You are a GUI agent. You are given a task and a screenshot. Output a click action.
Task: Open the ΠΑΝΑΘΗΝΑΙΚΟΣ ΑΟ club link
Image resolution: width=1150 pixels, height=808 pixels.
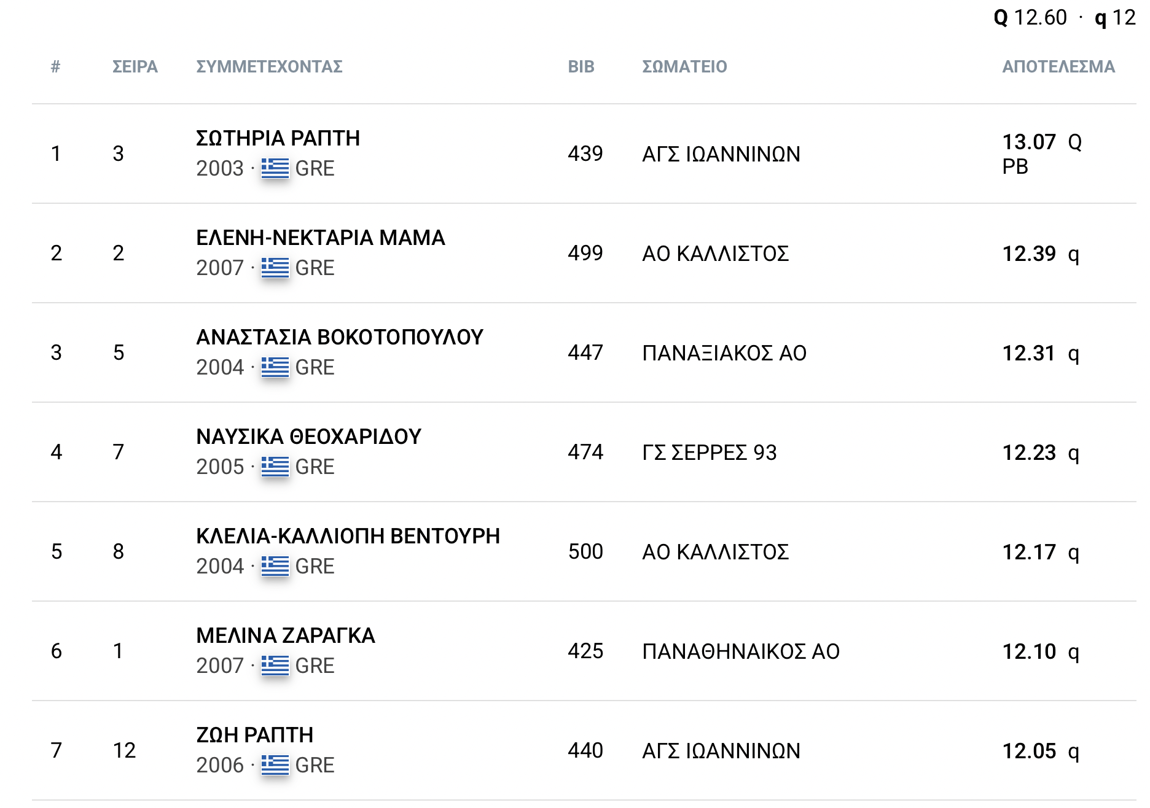pyautogui.click(x=741, y=651)
